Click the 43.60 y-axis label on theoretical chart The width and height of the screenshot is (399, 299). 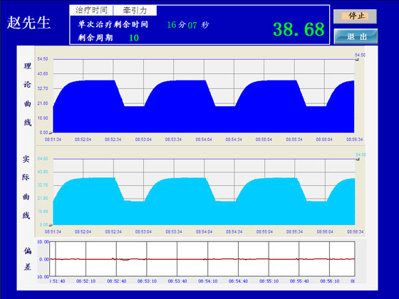coord(43,74)
